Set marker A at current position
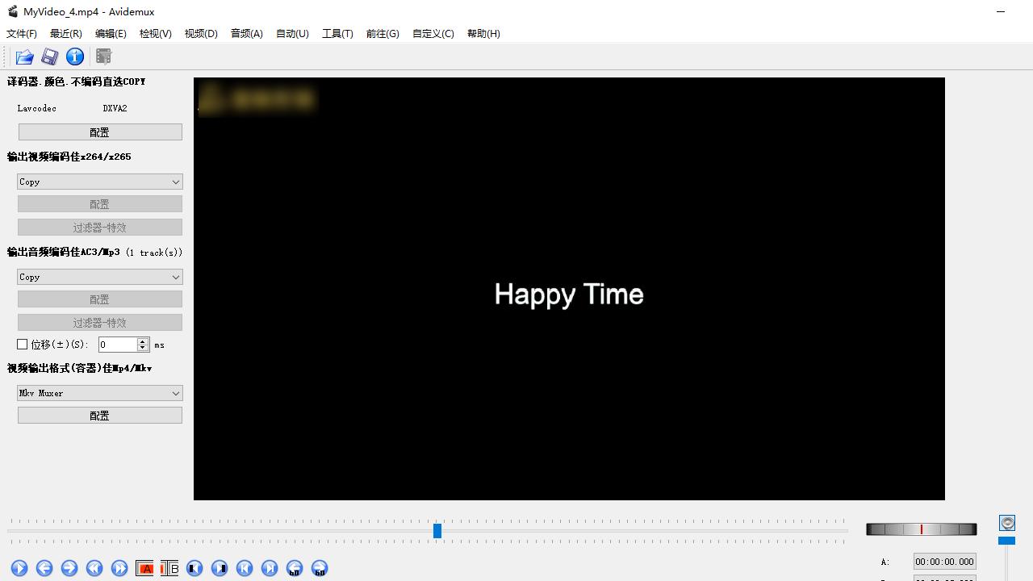Screen dimensions: 1033x581 pyautogui.click(x=145, y=568)
